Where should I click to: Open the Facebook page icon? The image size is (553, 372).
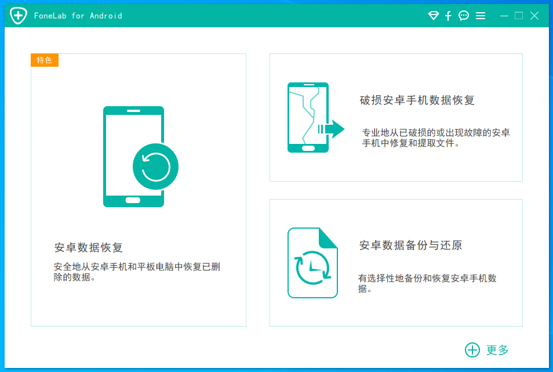point(448,16)
